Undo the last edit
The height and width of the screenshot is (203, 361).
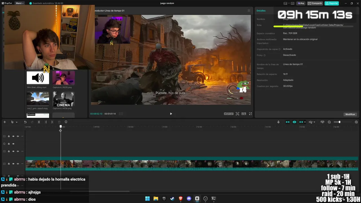pyautogui.click(x=25, y=122)
